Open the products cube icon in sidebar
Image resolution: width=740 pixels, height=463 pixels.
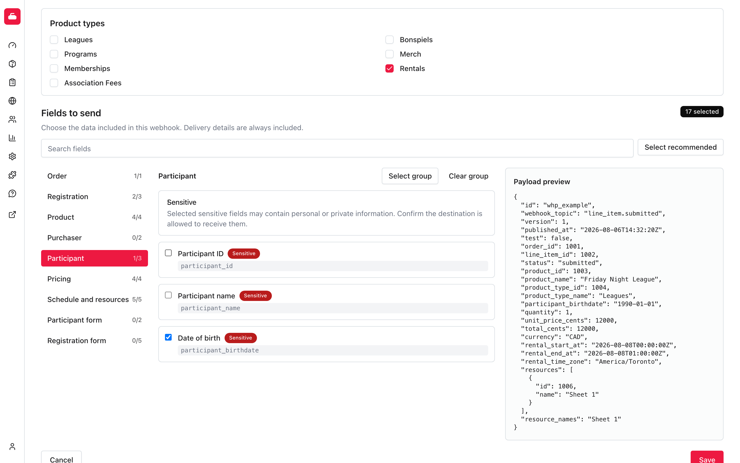point(12,64)
